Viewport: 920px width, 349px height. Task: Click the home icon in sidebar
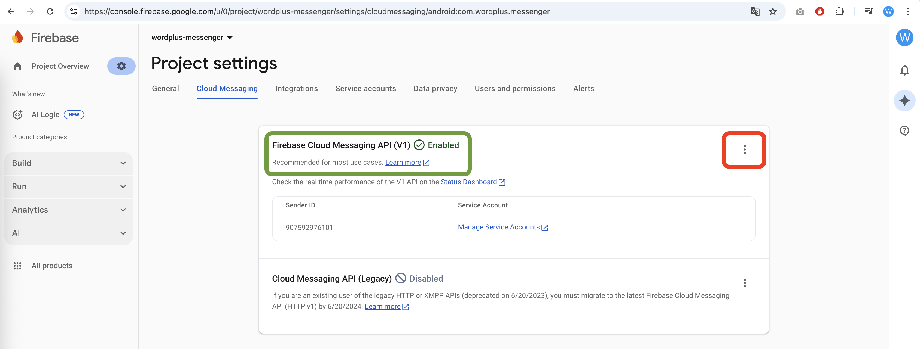point(17,66)
